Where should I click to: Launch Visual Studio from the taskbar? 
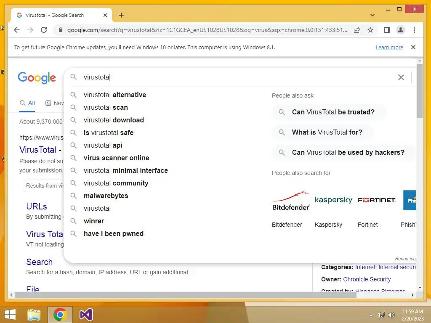[x=86, y=315]
